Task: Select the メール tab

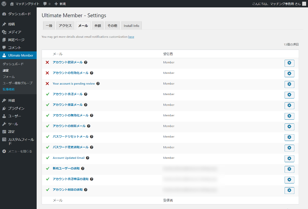Action: pos(83,26)
